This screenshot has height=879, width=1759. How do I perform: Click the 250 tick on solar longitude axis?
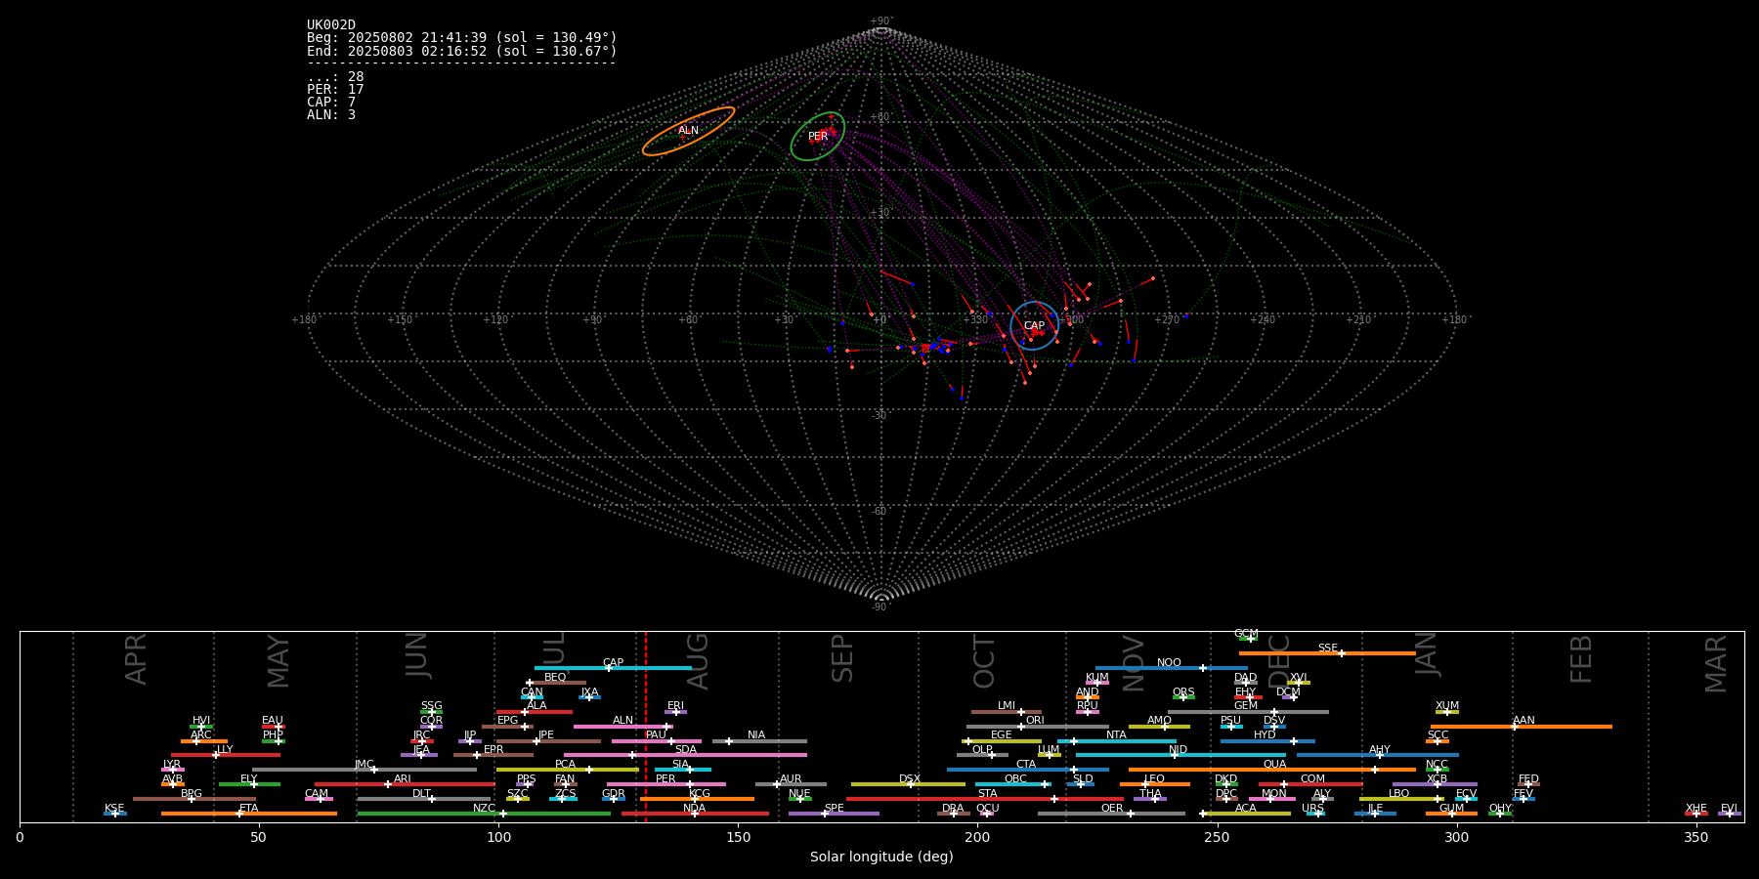[x=1217, y=837]
